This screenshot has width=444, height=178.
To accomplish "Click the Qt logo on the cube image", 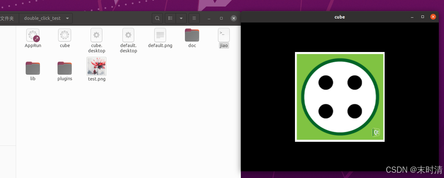I will click(376, 132).
